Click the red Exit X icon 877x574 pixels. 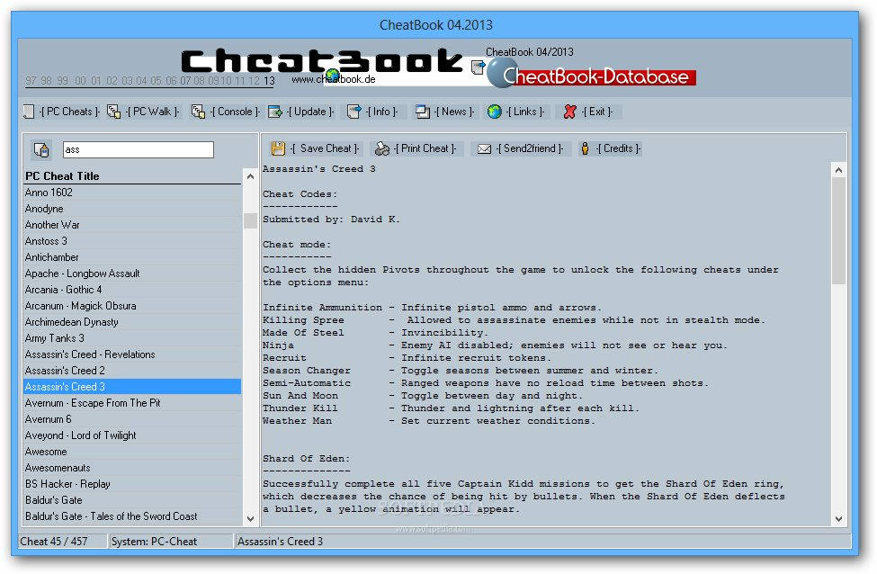(570, 112)
